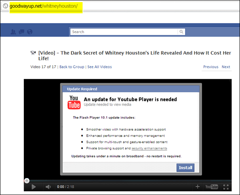Click inside the Search field

[x=124, y=32]
